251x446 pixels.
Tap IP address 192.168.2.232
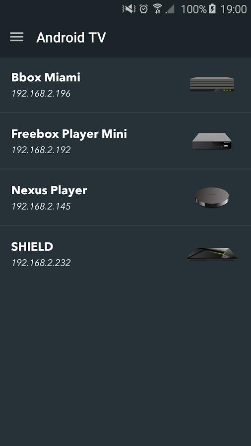(x=41, y=263)
